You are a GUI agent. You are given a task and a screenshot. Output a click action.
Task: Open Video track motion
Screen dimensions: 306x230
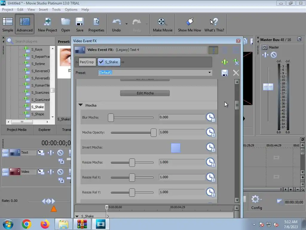pos(41,172)
